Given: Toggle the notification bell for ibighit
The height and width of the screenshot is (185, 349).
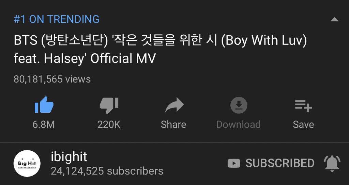Looking at the screenshot, I should click(x=332, y=164).
